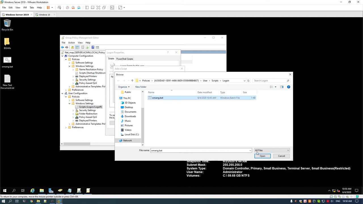The width and height of the screenshot is (363, 204).
Task: Revert virtual machine to previous snapshot
Action: click(73, 7)
